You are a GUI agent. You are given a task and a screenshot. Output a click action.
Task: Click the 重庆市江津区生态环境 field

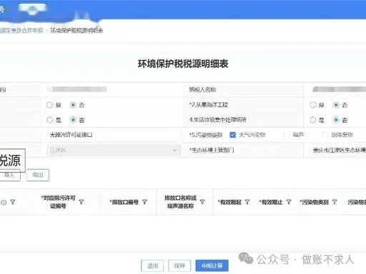point(339,151)
